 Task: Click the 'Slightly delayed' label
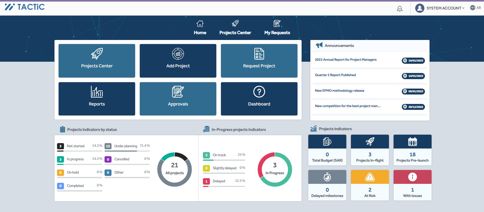coord(225,168)
